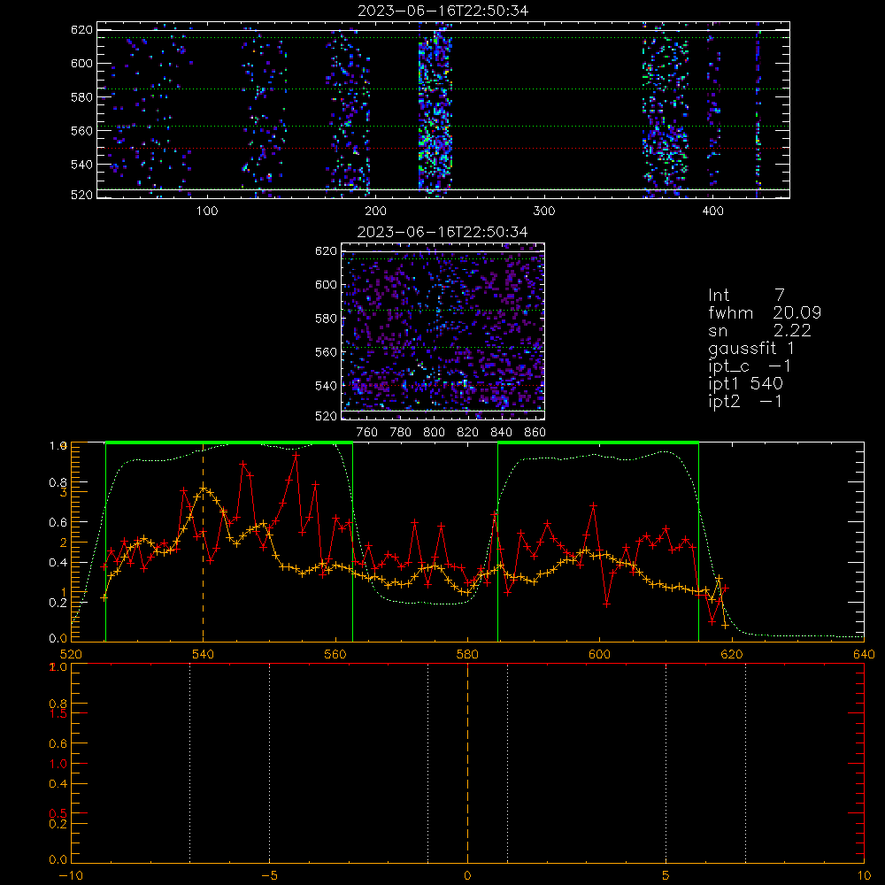This screenshot has height=885, width=885.
Task: Click y-axis label 580 of middle image plot
Action: coord(326,319)
